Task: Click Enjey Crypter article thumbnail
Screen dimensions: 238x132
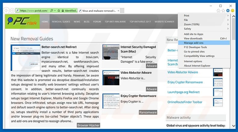Action: pos(111,101)
